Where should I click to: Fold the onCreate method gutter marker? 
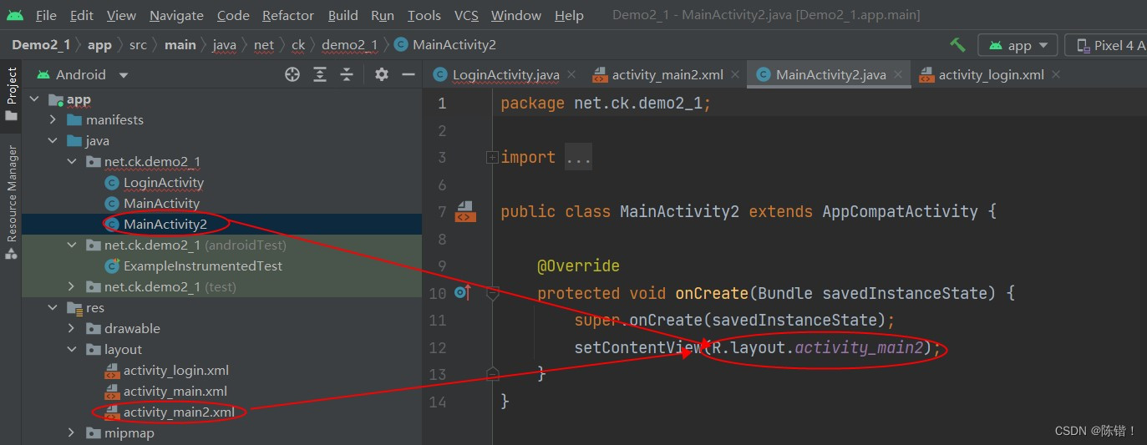point(493,293)
